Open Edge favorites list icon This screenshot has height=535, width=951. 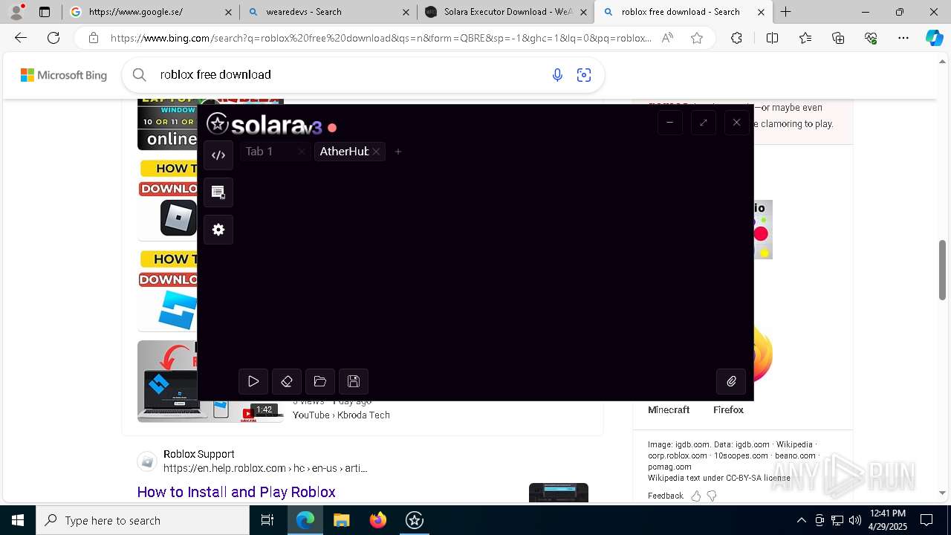(805, 38)
